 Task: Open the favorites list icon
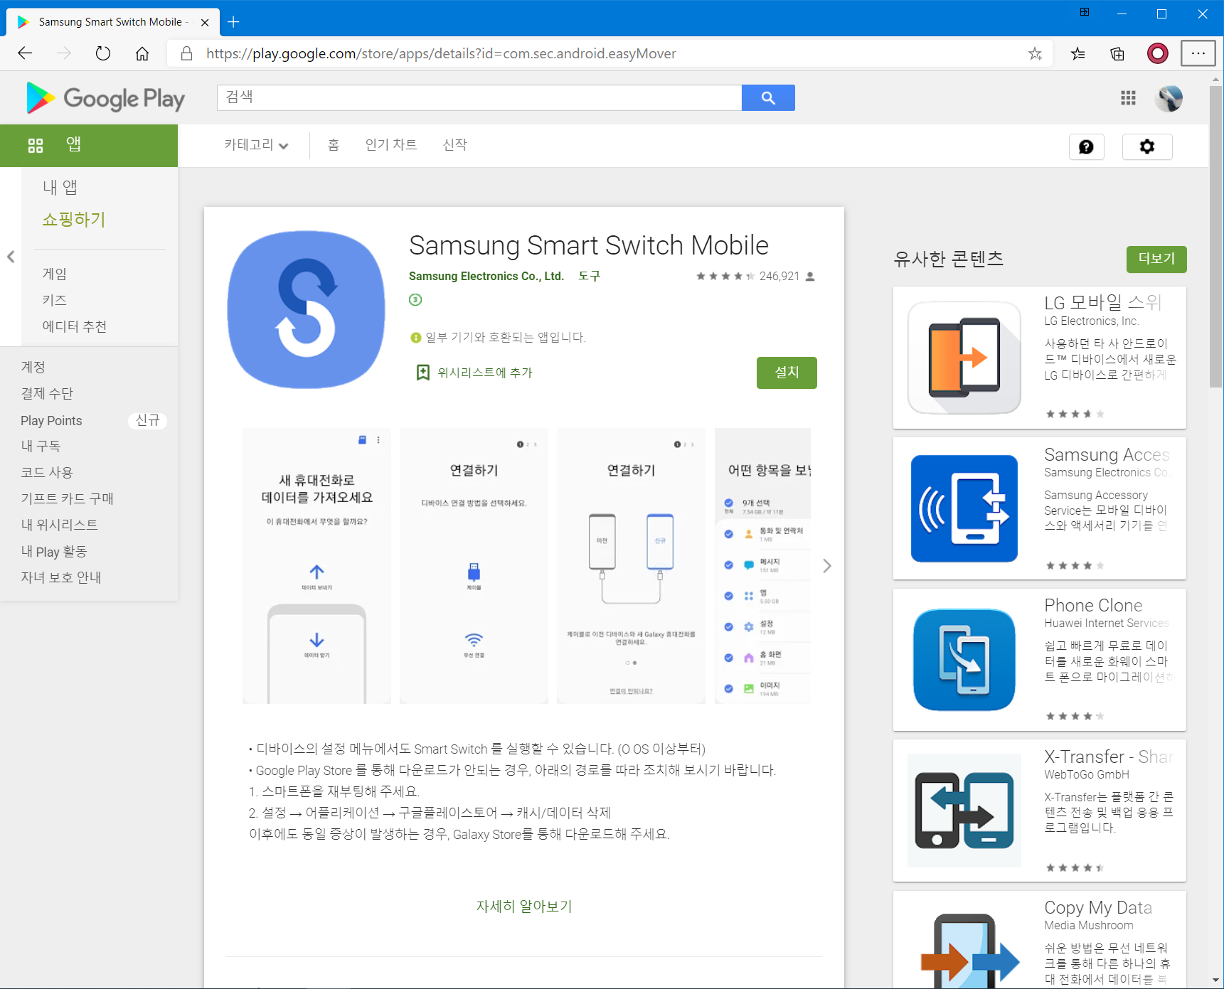(1078, 53)
